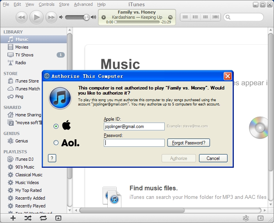Image resolution: width=274 pixels, height=223 pixels.
Task: Create a new playlist with the plus icon
Action: [x=13, y=218]
